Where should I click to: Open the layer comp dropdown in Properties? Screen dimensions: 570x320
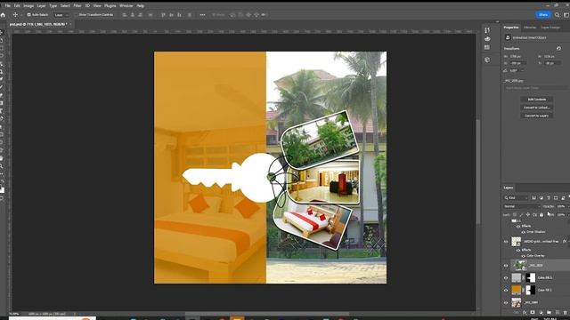pos(536,88)
